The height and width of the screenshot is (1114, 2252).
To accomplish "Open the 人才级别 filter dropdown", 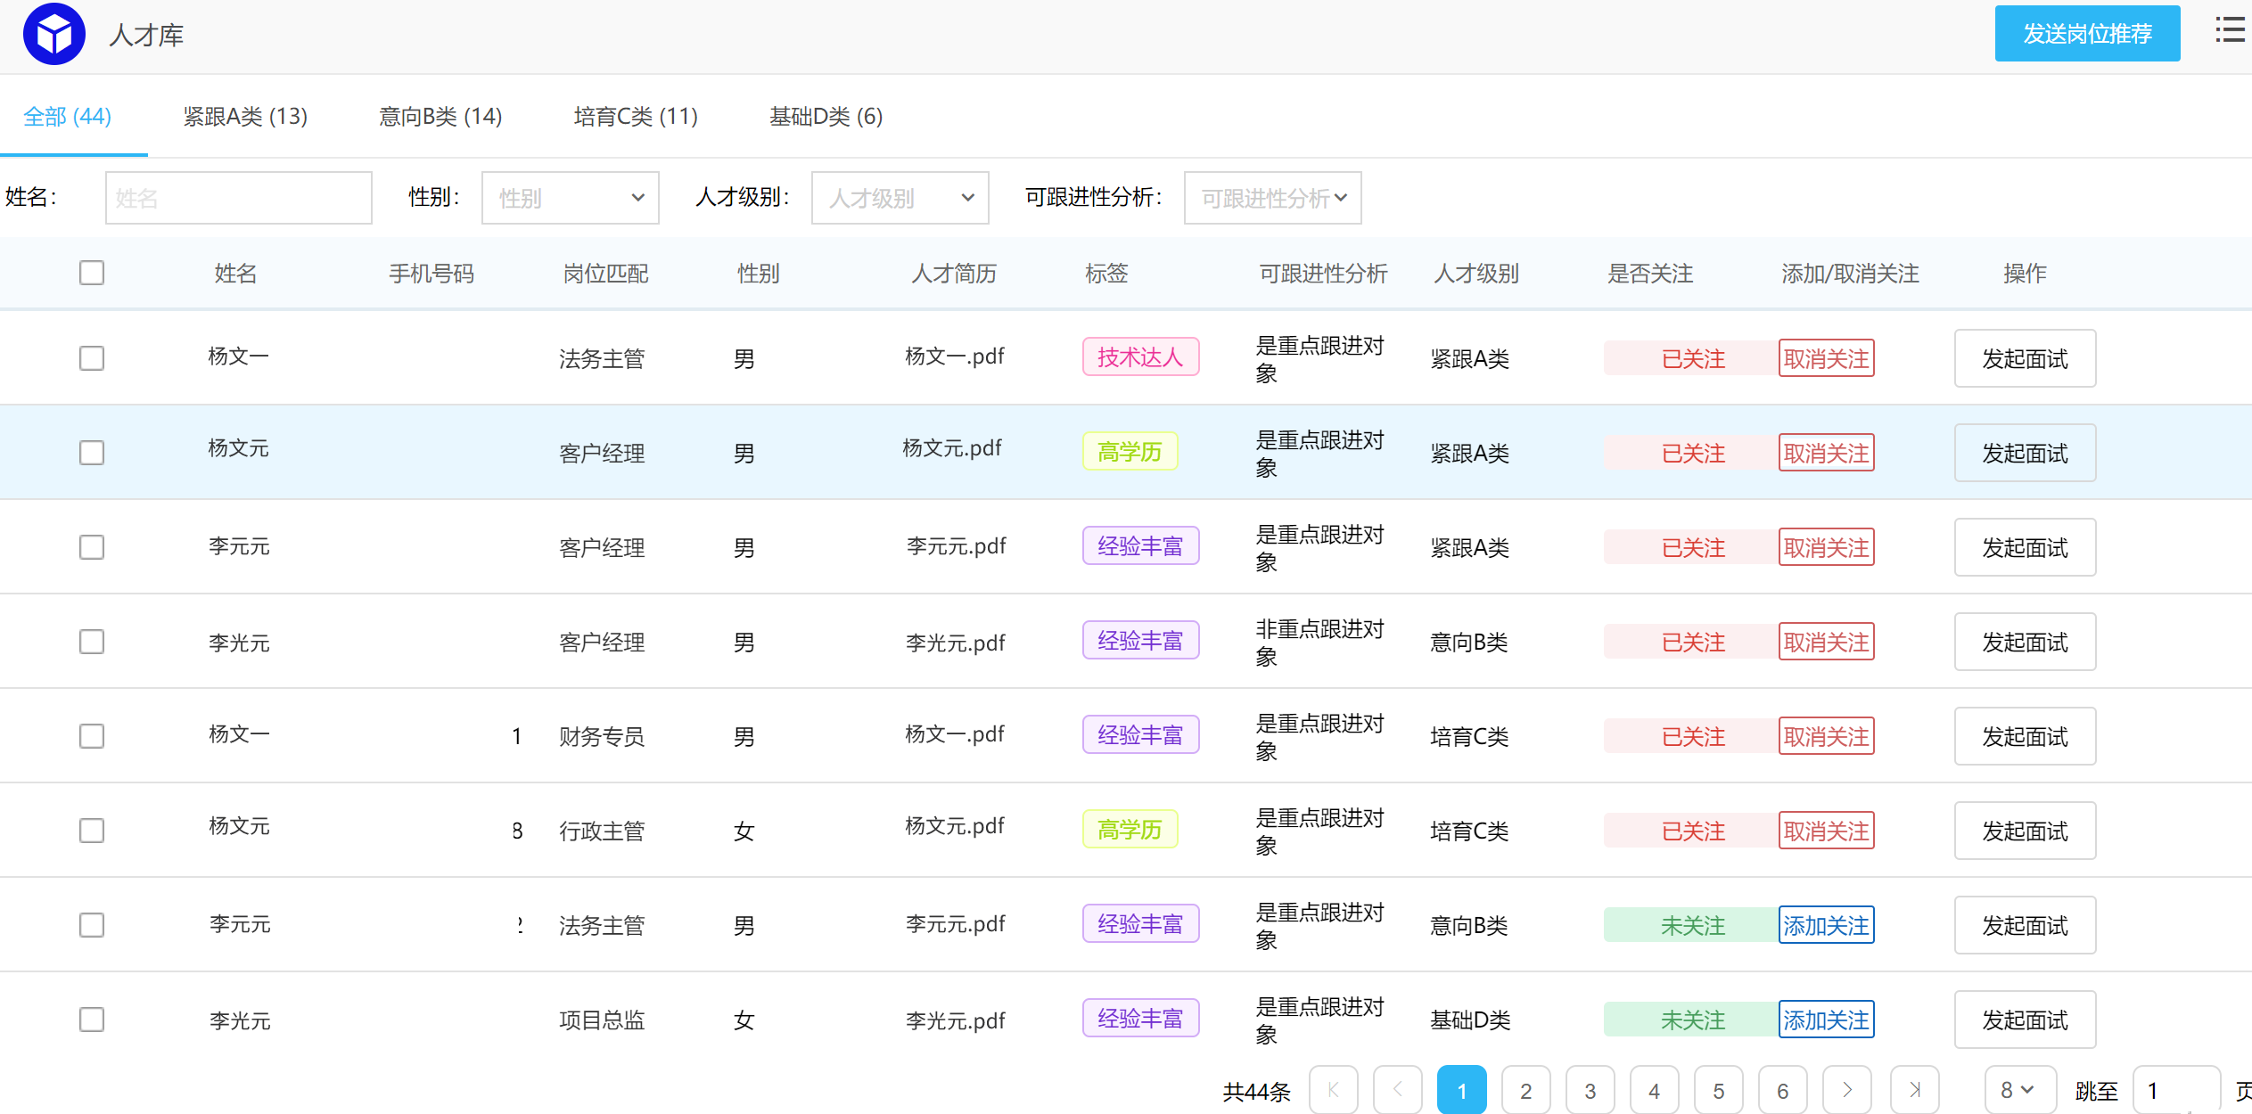I will pos(900,198).
